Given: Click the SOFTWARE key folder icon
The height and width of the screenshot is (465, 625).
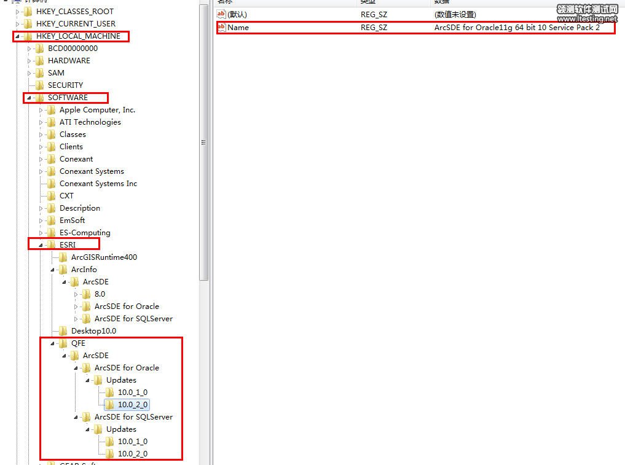Looking at the screenshot, I should (x=40, y=98).
